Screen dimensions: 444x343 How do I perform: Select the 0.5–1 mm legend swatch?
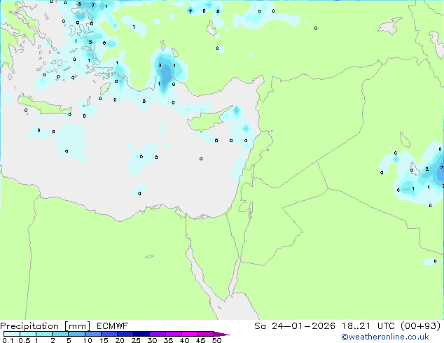pyautogui.click(x=28, y=334)
